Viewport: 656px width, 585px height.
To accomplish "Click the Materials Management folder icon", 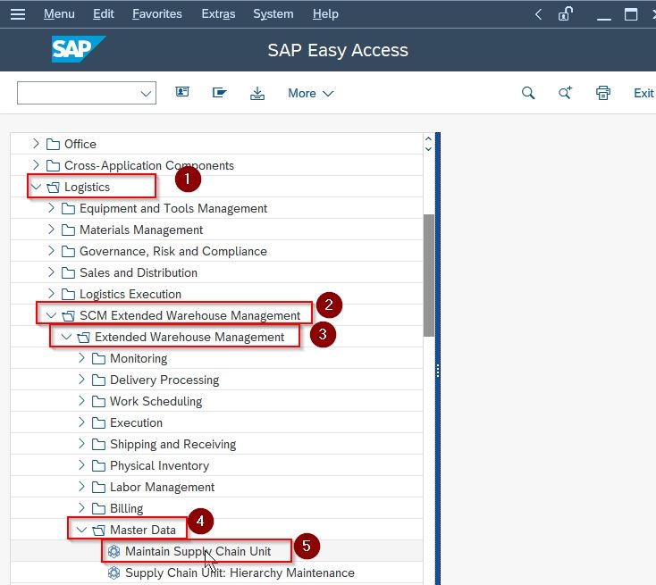I will click(68, 230).
